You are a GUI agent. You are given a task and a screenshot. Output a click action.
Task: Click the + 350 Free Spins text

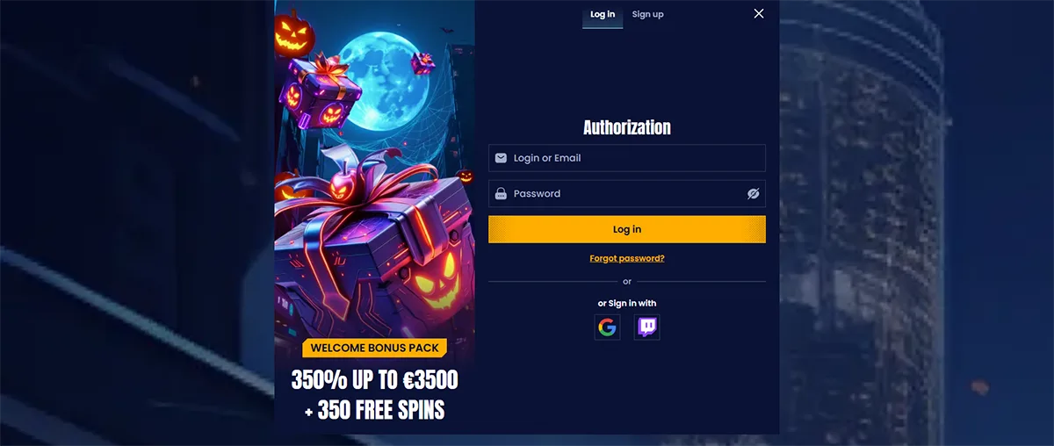click(375, 410)
